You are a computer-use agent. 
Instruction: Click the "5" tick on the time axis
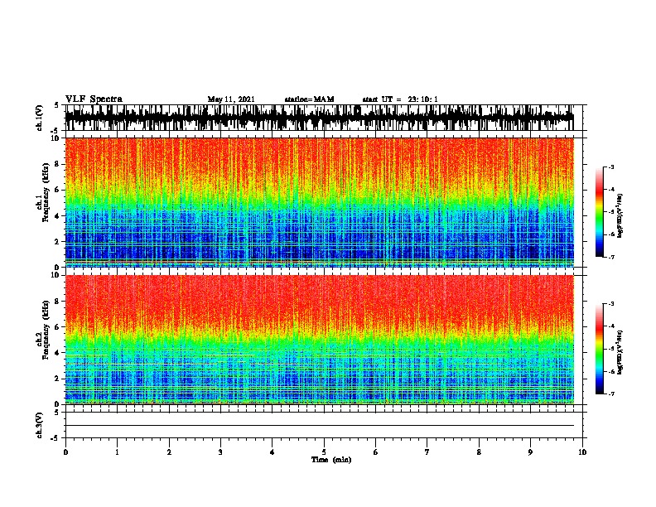[x=324, y=452]
